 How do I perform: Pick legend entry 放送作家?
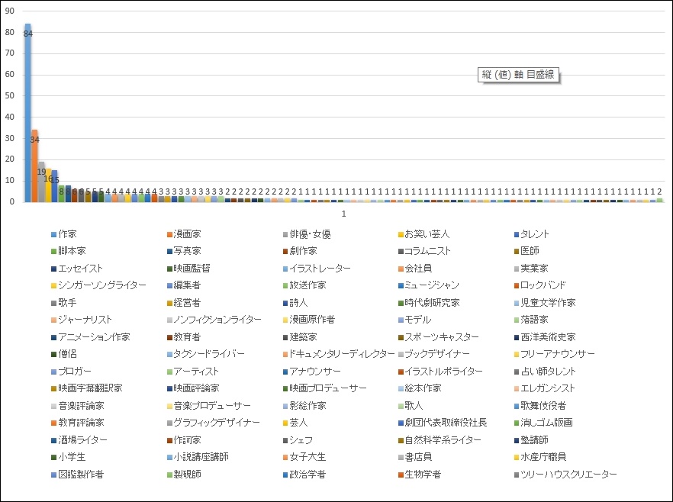(304, 285)
